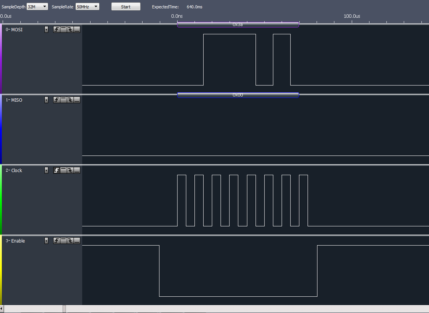
Task: Open the MISO channel options dropdown
Action: pyautogui.click(x=46, y=100)
